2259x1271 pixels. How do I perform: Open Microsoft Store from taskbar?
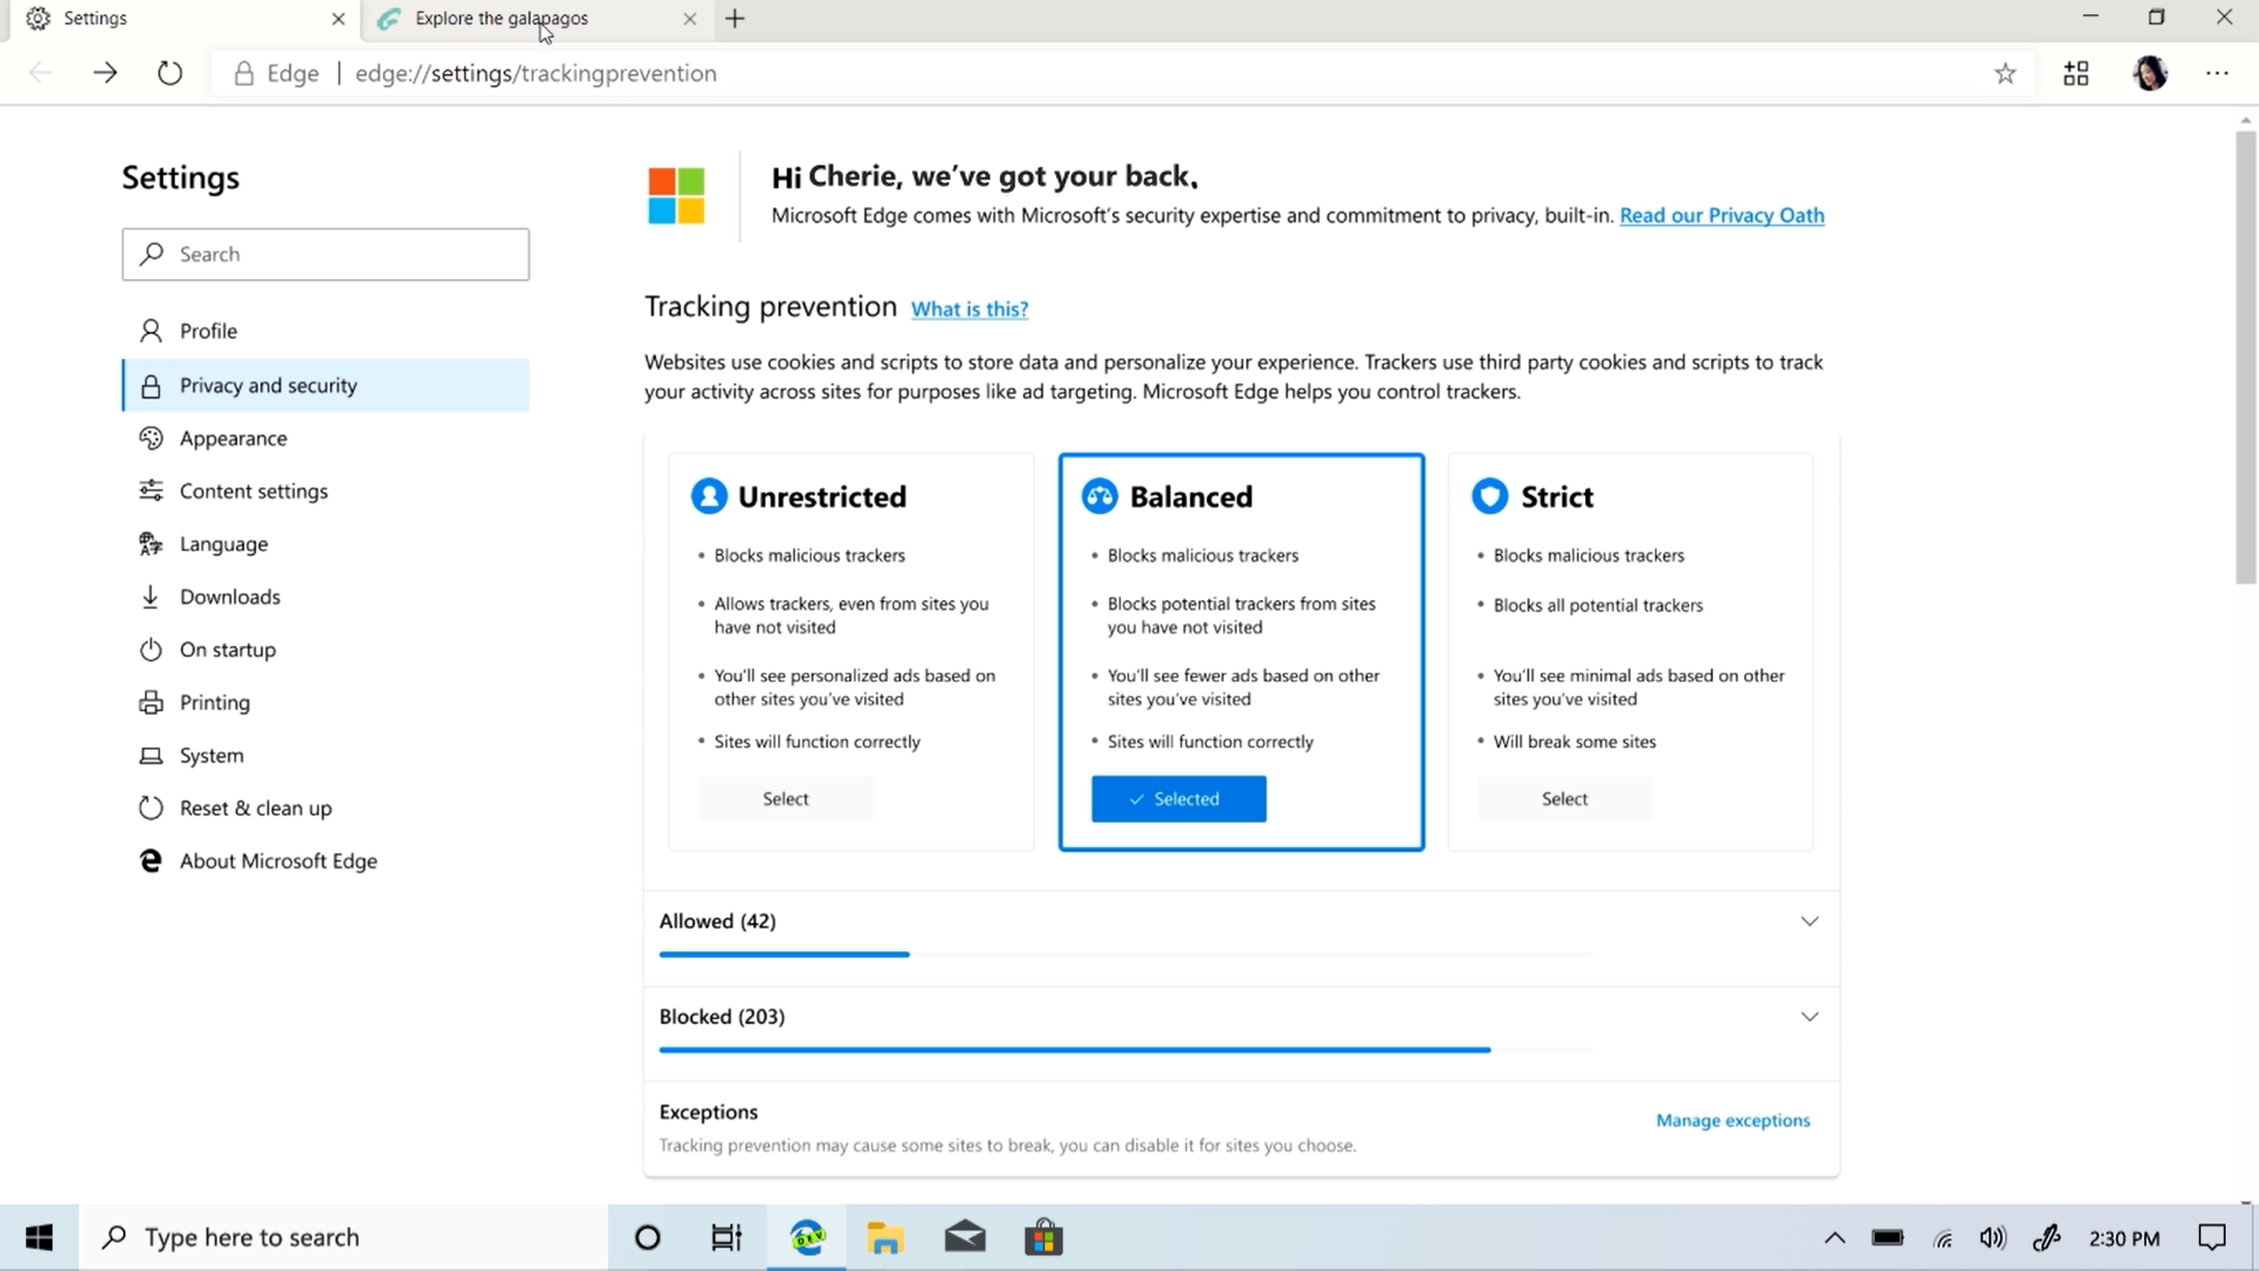[1044, 1237]
